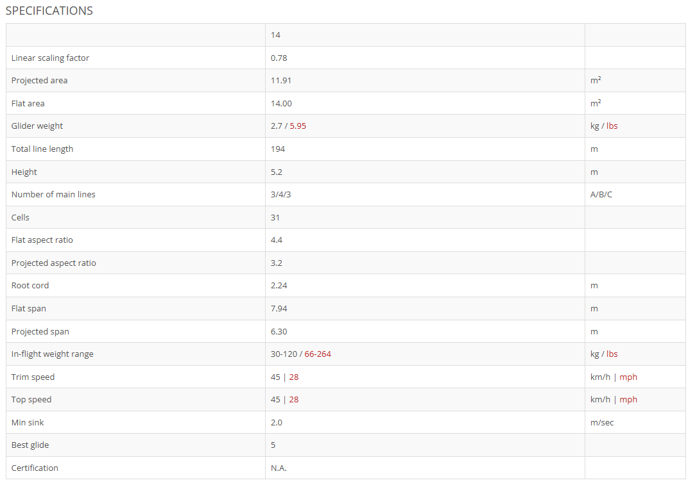Image resolution: width=688 pixels, height=485 pixels.
Task: Click the red mph unit in Trim speed row
Action: point(628,377)
